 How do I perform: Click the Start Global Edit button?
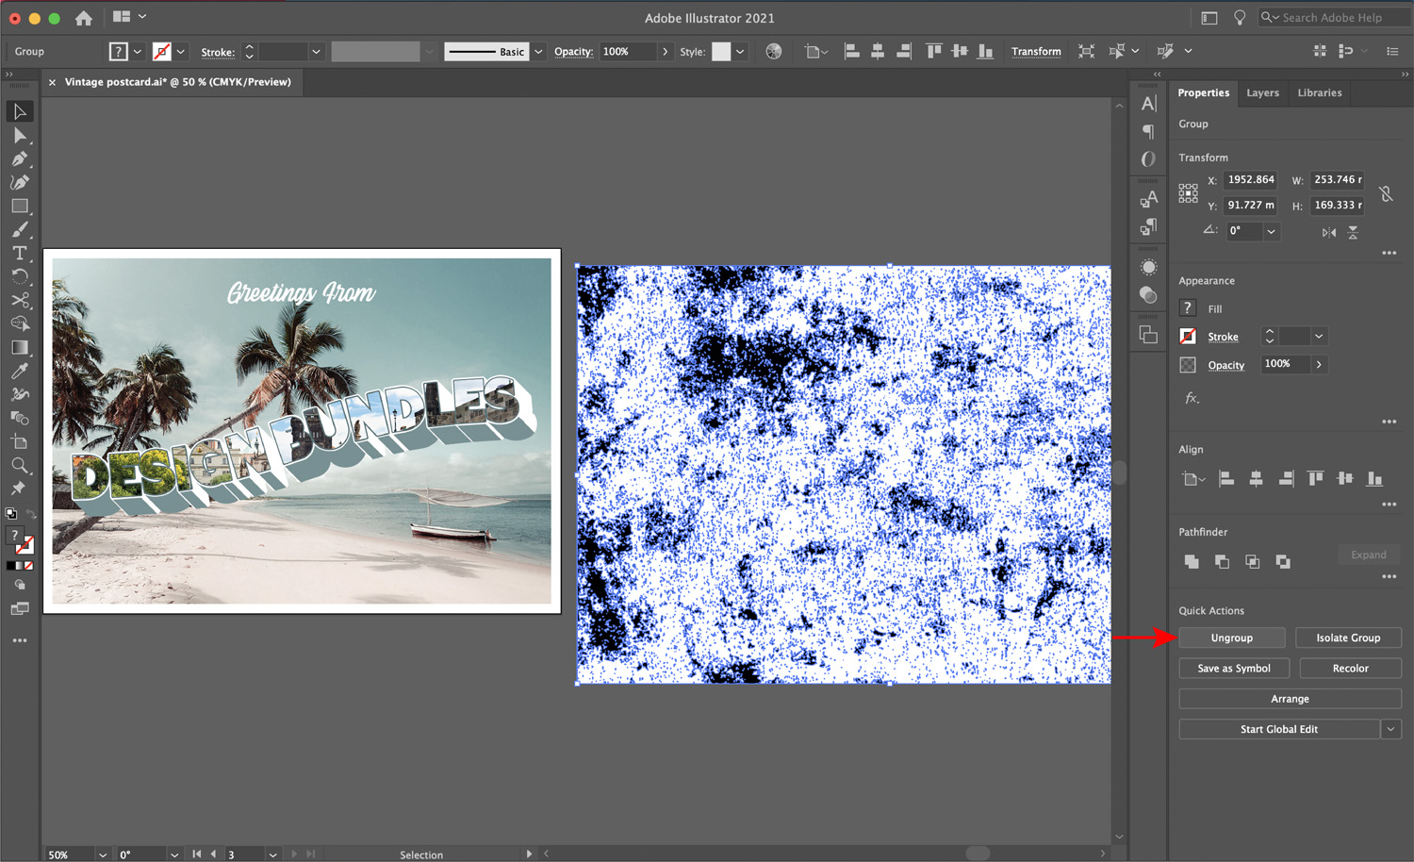1279,729
